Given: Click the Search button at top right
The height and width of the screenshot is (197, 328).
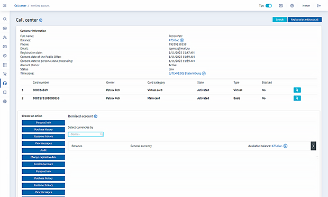Looking at the screenshot, I should 279,20.
